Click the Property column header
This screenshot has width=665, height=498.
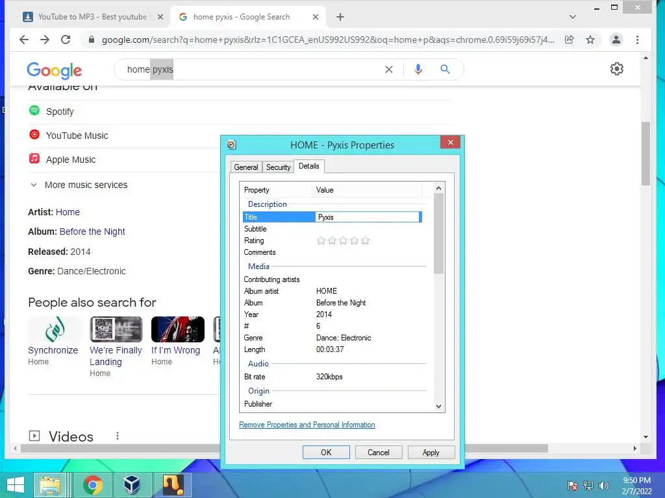[x=277, y=190]
